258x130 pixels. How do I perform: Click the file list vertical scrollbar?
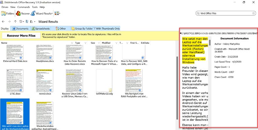177,88
